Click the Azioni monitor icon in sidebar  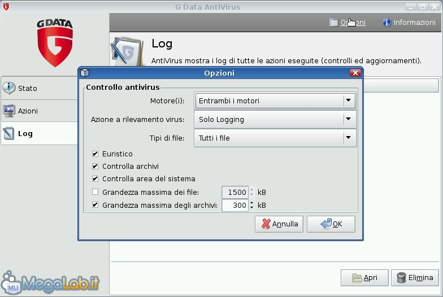(9, 111)
